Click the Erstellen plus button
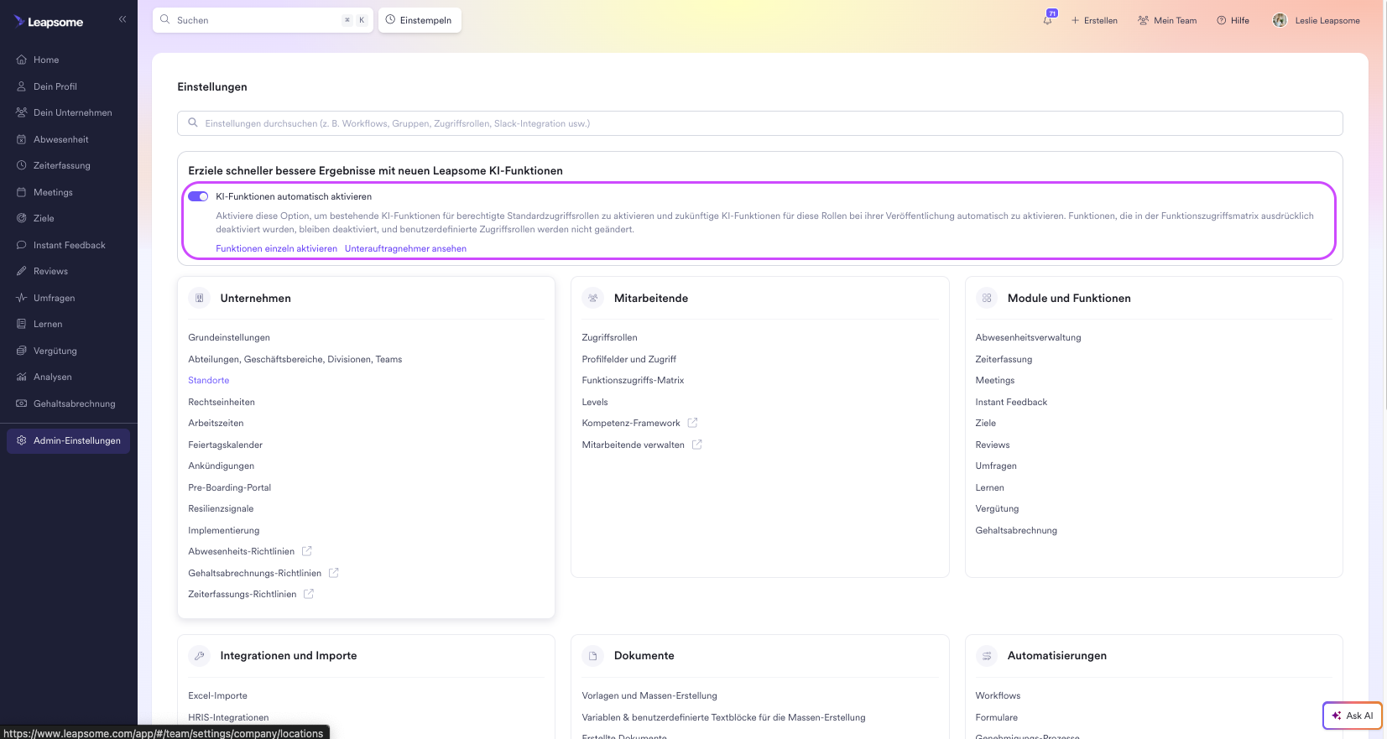 (x=1094, y=20)
